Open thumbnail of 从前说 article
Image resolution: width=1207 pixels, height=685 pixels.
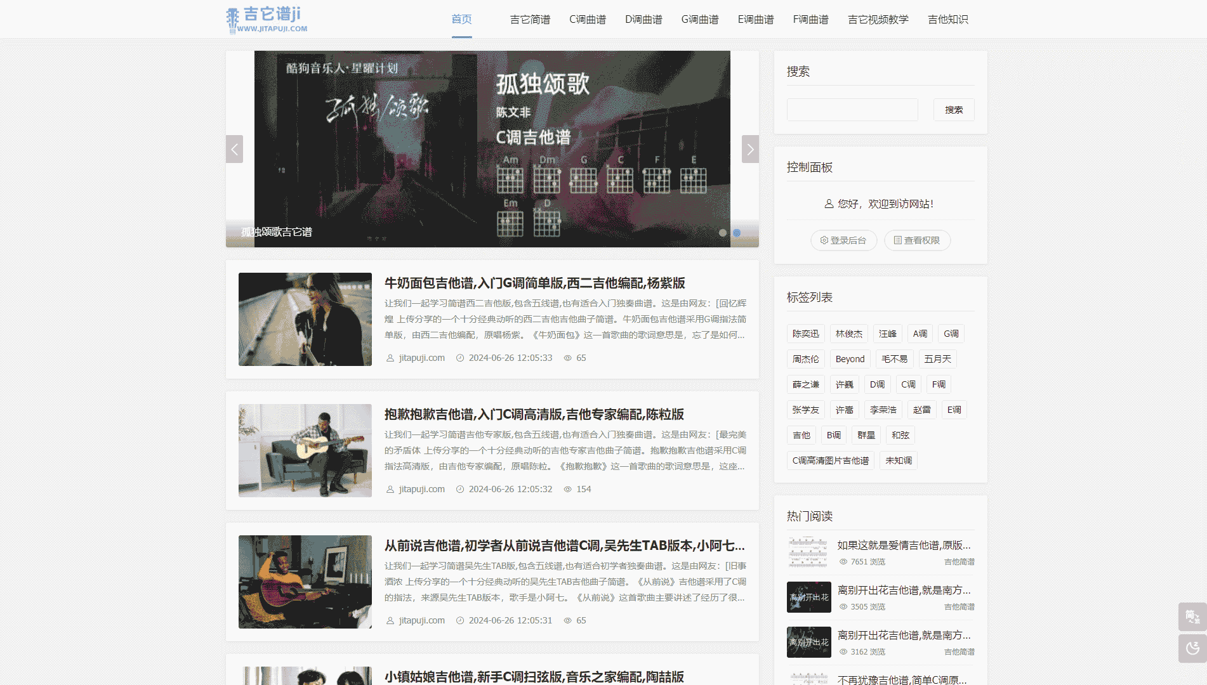click(x=305, y=582)
